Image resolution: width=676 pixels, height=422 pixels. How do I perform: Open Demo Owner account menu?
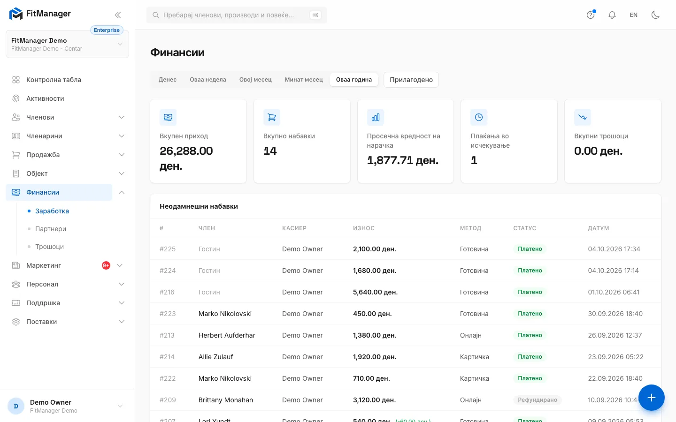pos(67,406)
